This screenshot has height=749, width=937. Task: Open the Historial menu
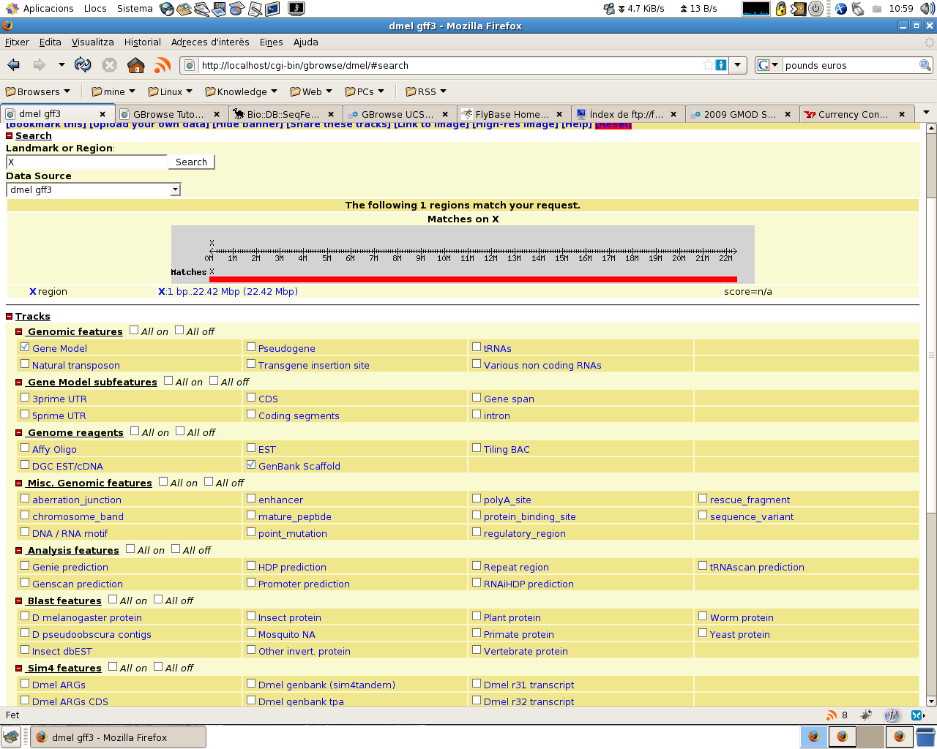pos(142,42)
